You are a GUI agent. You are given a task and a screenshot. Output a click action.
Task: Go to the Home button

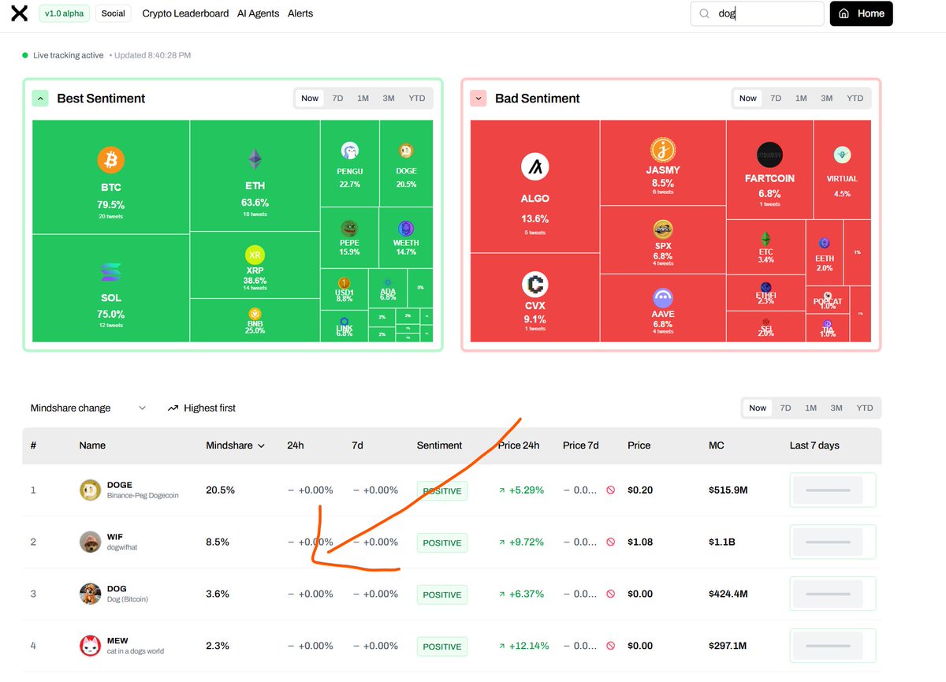[861, 13]
